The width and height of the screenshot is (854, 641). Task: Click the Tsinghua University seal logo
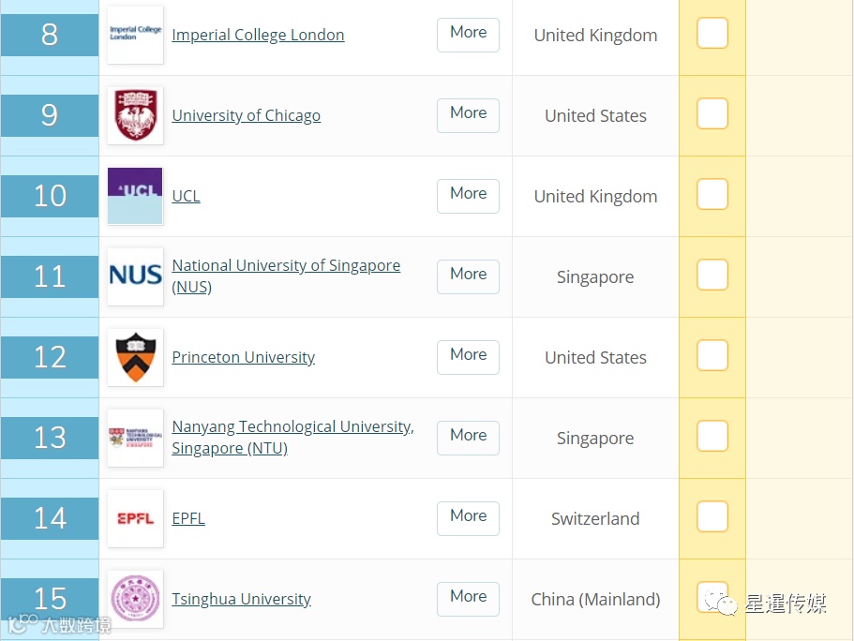click(135, 599)
